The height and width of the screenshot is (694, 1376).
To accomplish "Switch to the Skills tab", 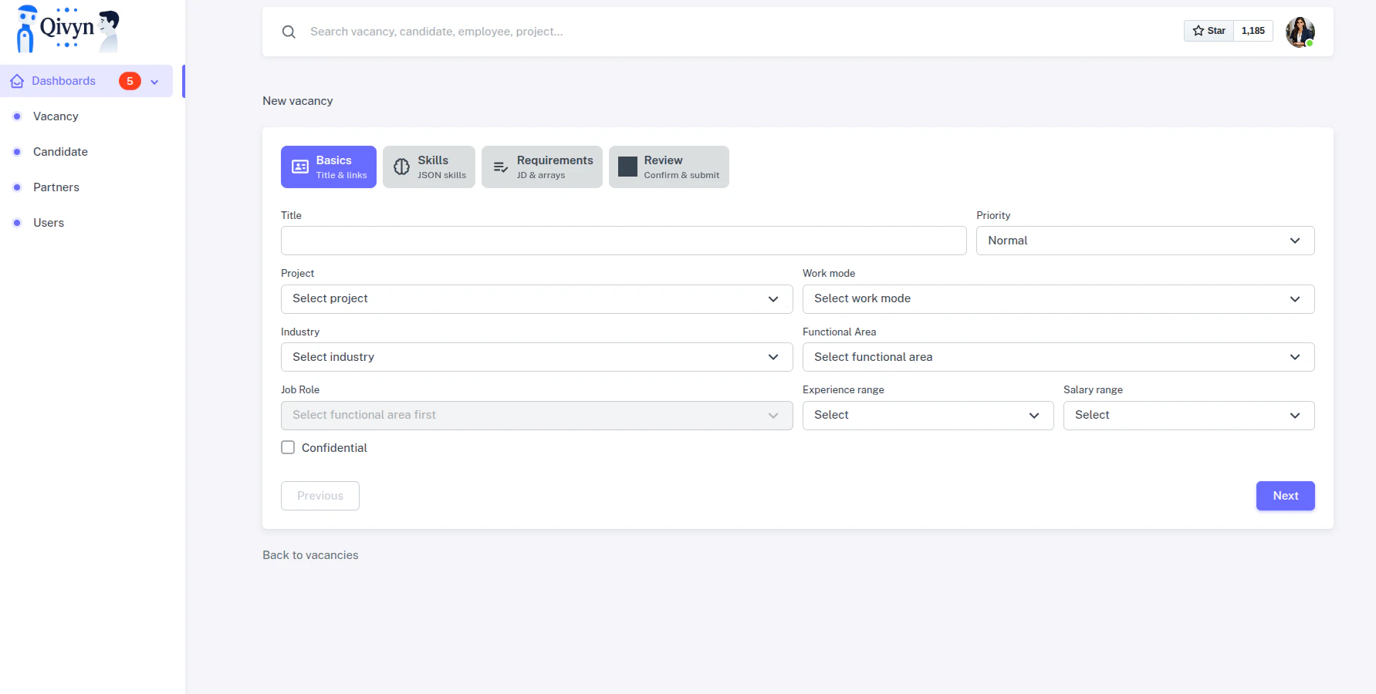I will [x=429, y=167].
